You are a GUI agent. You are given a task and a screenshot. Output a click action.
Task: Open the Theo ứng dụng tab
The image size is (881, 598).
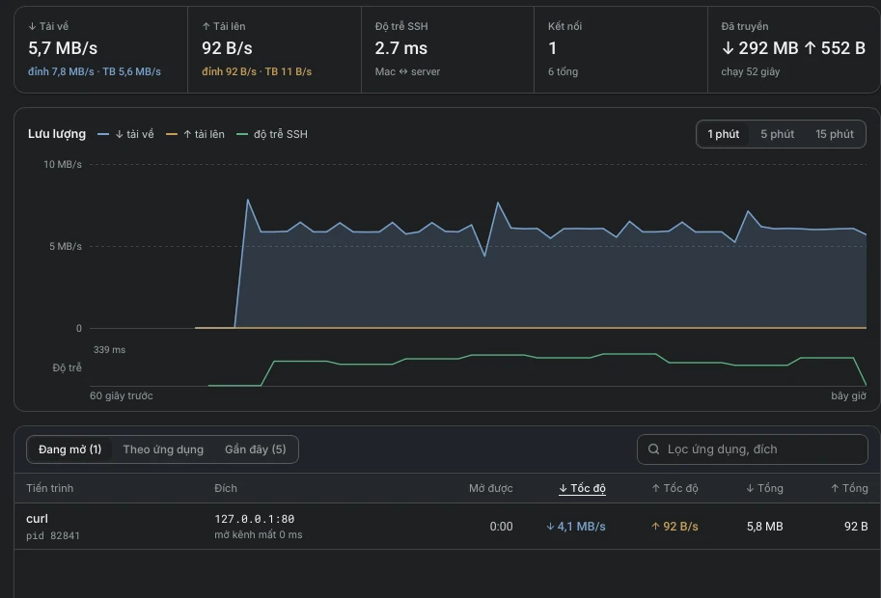coord(163,449)
